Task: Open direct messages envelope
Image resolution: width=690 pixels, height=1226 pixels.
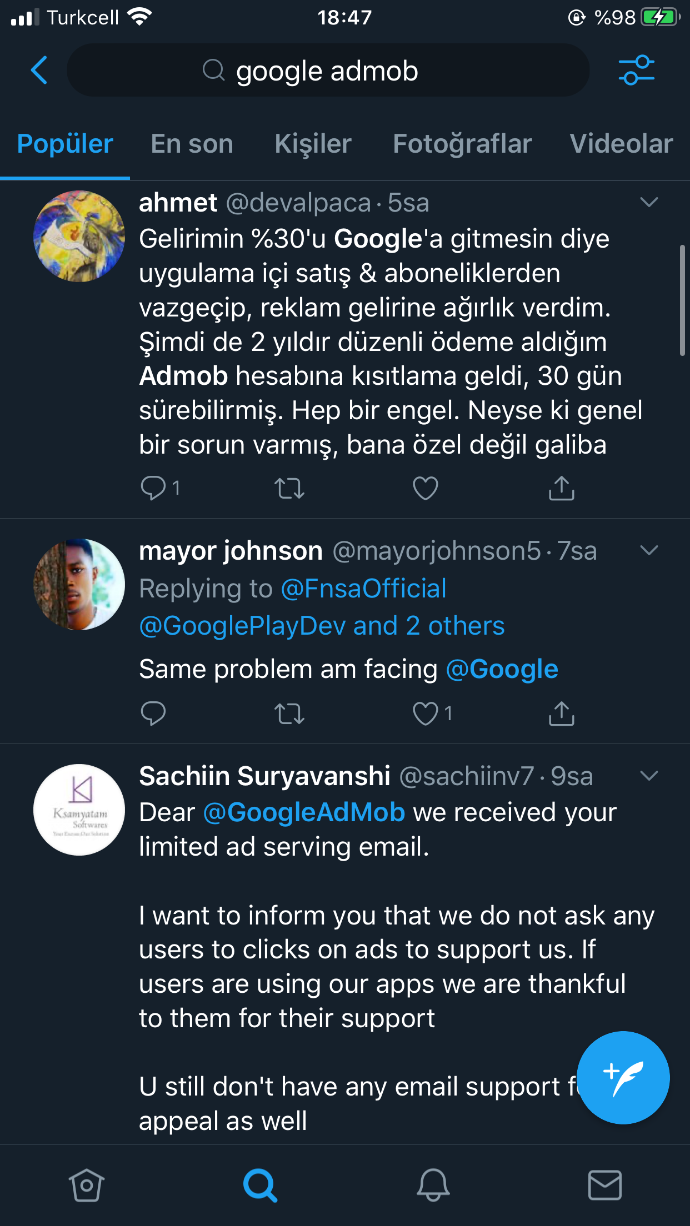Action: coord(604,1185)
